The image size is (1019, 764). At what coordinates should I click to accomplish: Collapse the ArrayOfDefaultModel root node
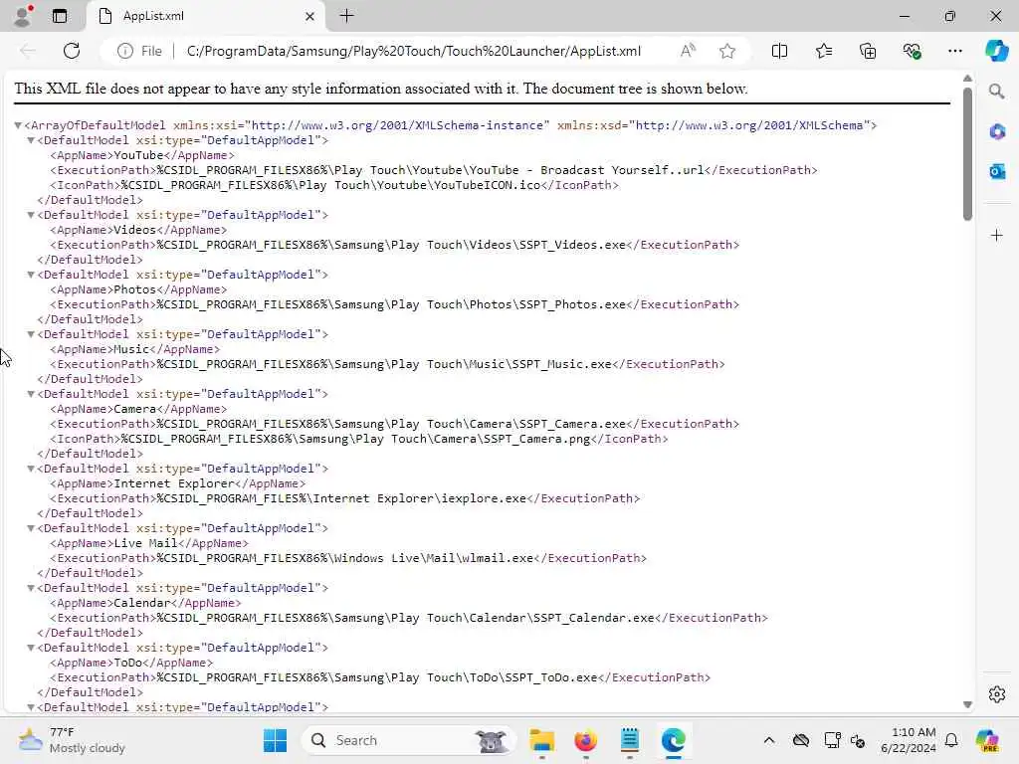18,125
